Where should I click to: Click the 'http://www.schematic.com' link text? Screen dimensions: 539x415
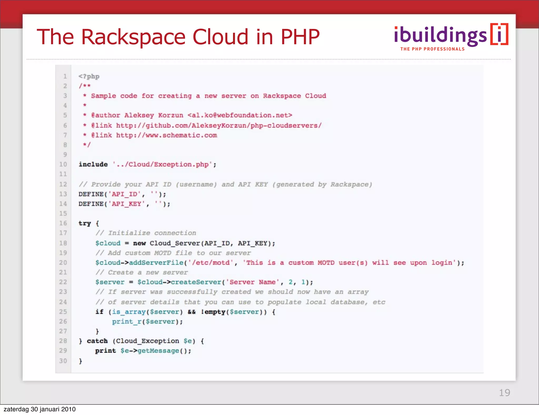pos(167,135)
